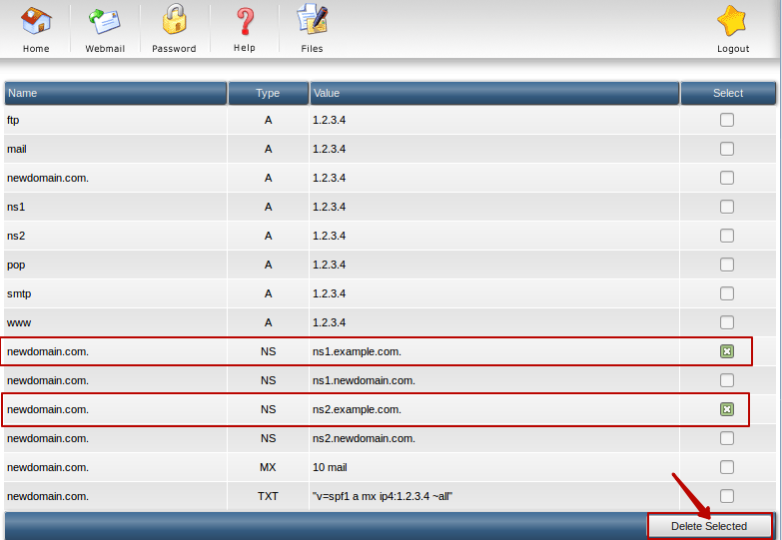
Task: Click the Type column header
Action: point(268,93)
